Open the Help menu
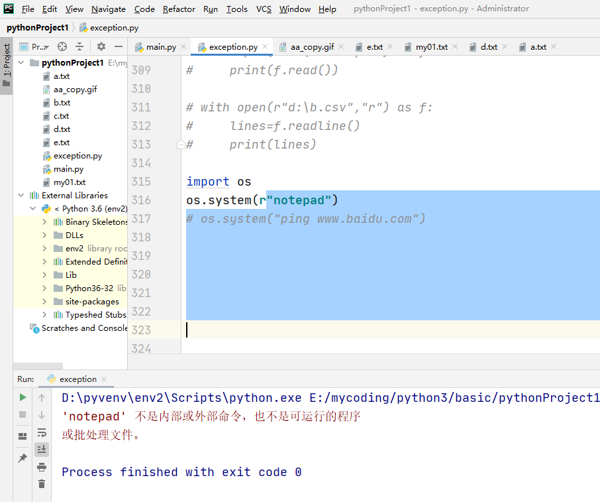Viewport: 600px width, 502px height. point(327,9)
